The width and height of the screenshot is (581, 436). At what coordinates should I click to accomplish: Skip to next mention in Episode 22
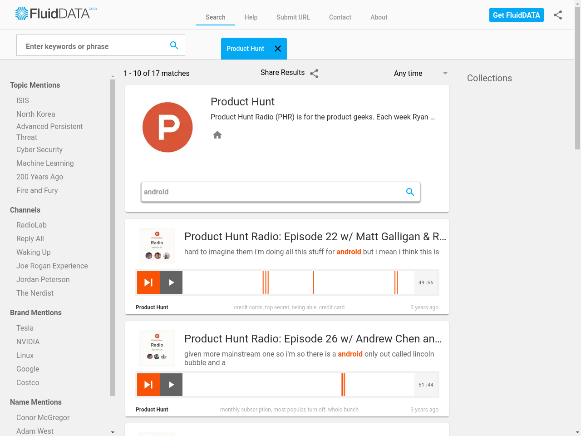[148, 282]
